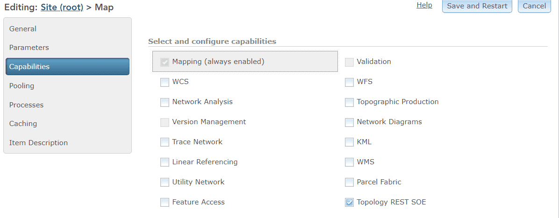Check the WMS capability box
Viewport: 559px width, 218px height.
tap(349, 162)
